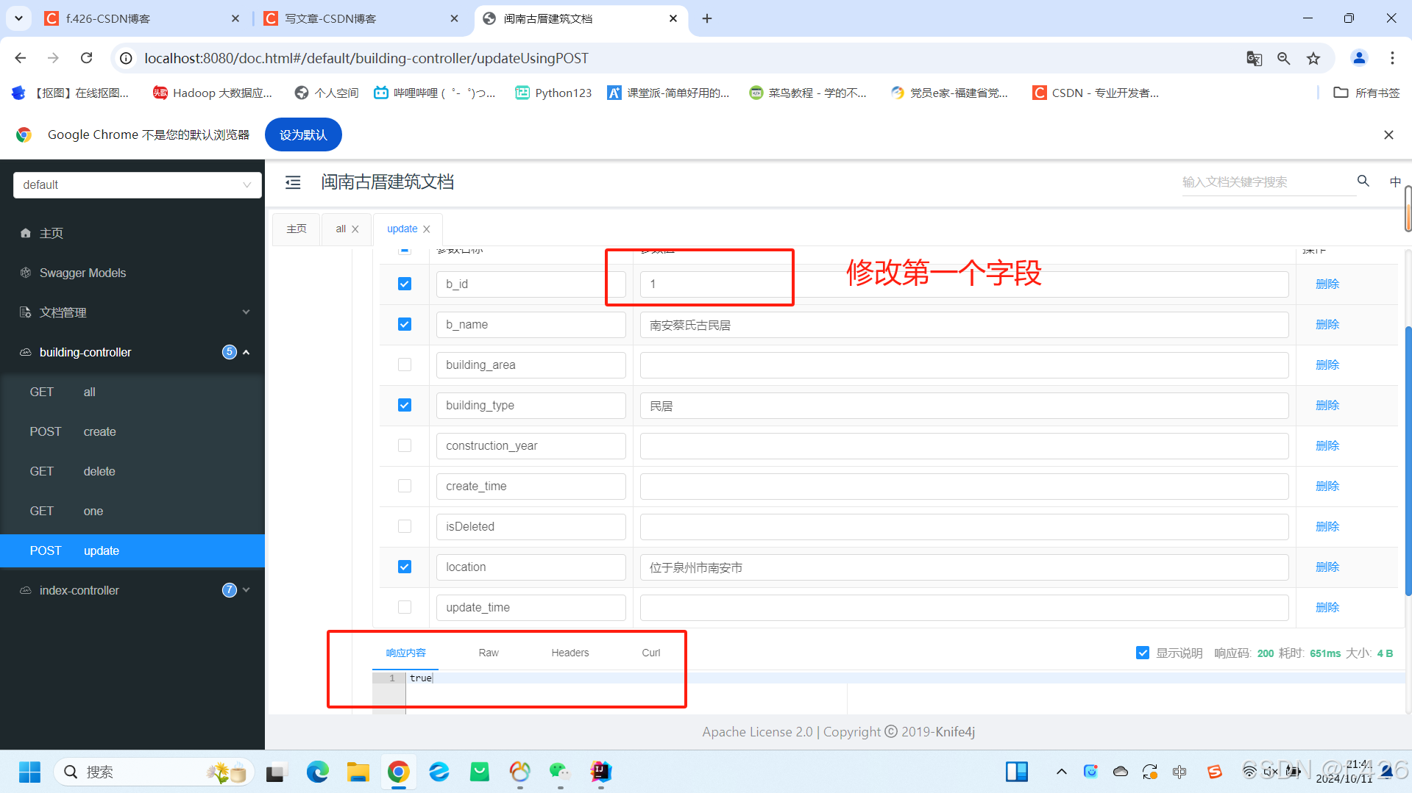Click the zoom magnifier icon in address bar
This screenshot has height=793, width=1412.
[1284, 58]
